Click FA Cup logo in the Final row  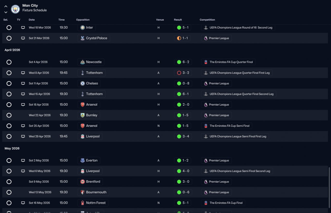coord(206,203)
